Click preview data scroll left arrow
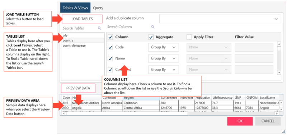The width and height of the screenshot is (287, 135). [64, 114]
